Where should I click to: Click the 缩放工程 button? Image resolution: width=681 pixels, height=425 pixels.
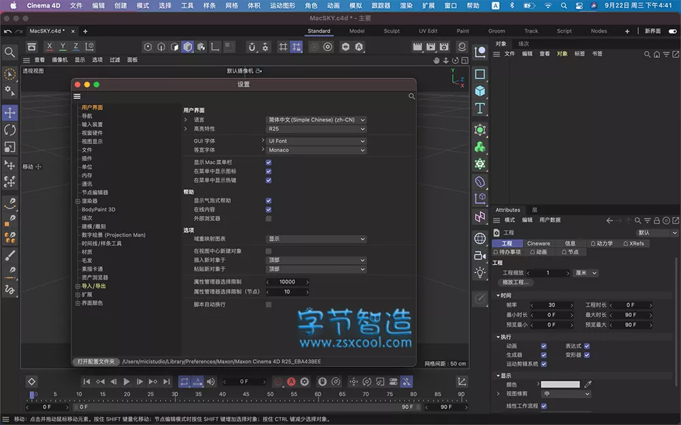[516, 282]
